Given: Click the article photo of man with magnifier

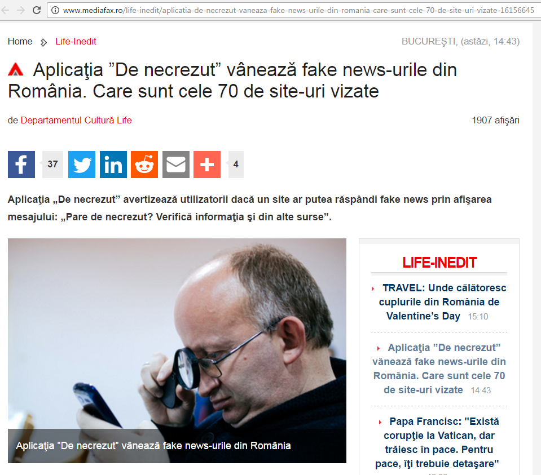Looking at the screenshot, I should click(x=177, y=350).
